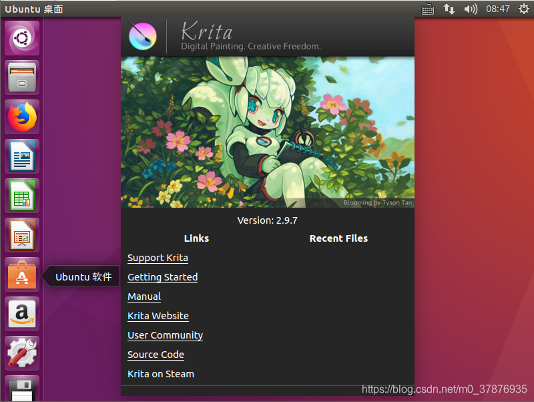Open the Getting Started link
534x402 pixels.
click(x=162, y=277)
